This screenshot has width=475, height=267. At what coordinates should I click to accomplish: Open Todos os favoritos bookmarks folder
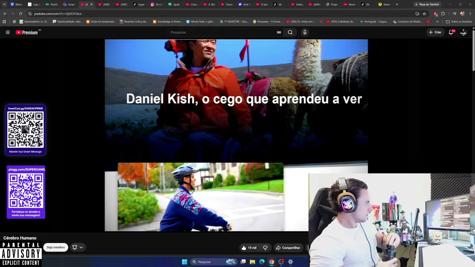coord(459,22)
